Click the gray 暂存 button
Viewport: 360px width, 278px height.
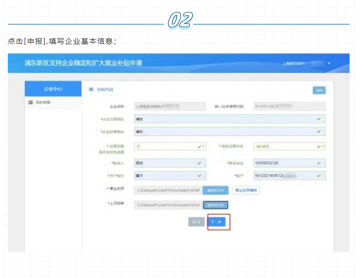pos(196,222)
